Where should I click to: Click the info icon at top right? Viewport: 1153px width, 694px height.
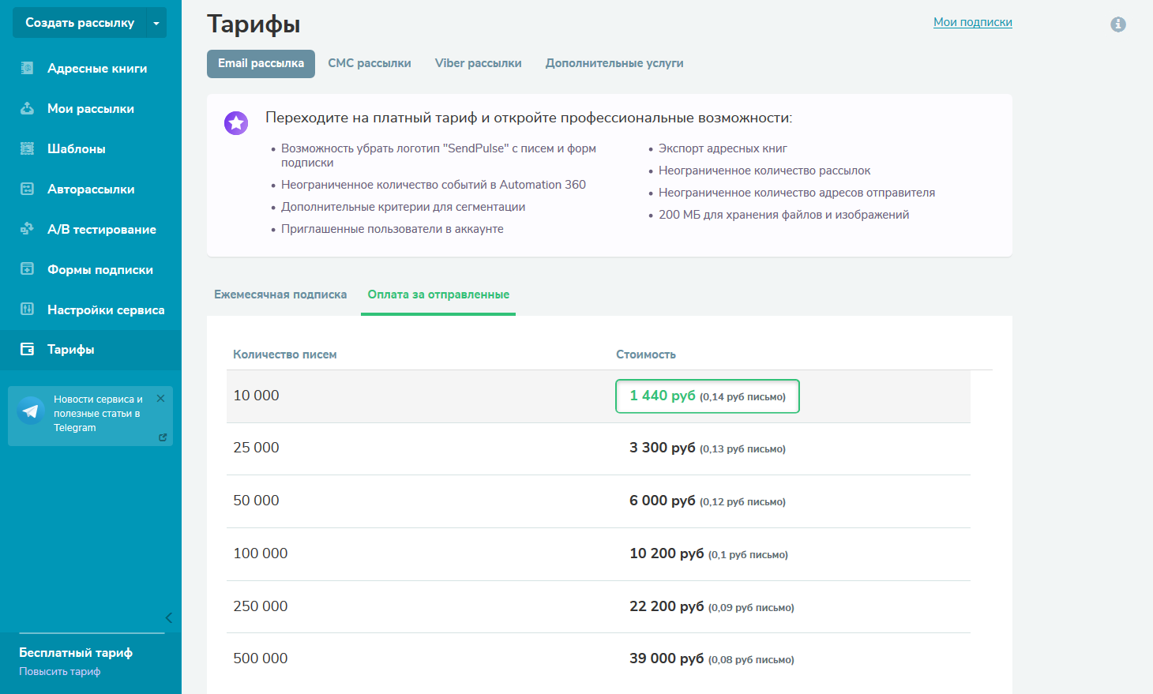(1118, 24)
